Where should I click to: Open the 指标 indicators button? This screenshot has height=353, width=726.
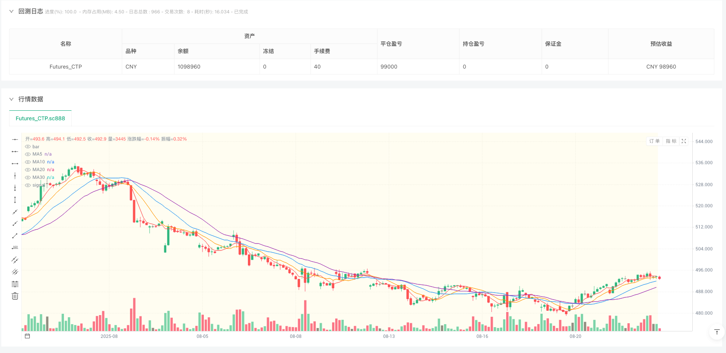[x=671, y=141]
